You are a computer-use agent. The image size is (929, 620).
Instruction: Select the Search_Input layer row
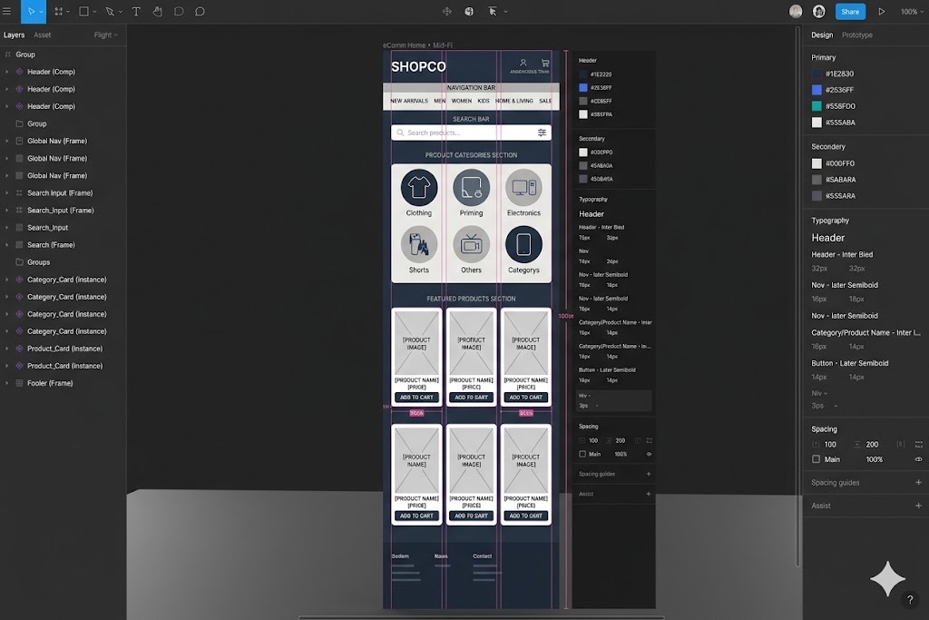click(x=63, y=228)
